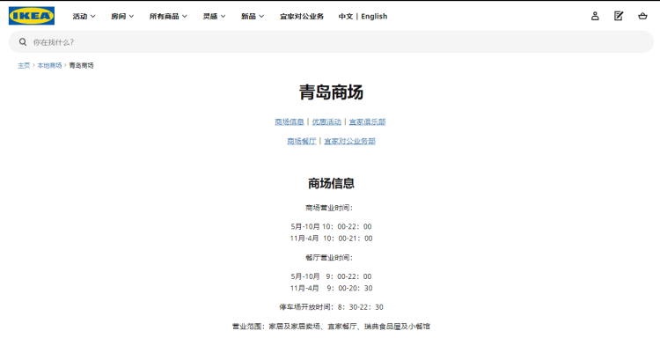Open the shopping list edit icon
This screenshot has height=338, width=660.
click(619, 16)
